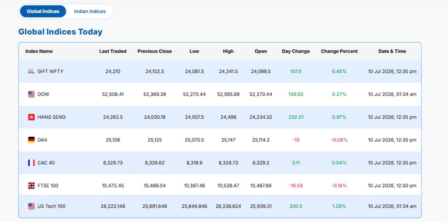Click FTSE 100 day change -16.59
Screen dimensions: 448x224
[296, 186]
